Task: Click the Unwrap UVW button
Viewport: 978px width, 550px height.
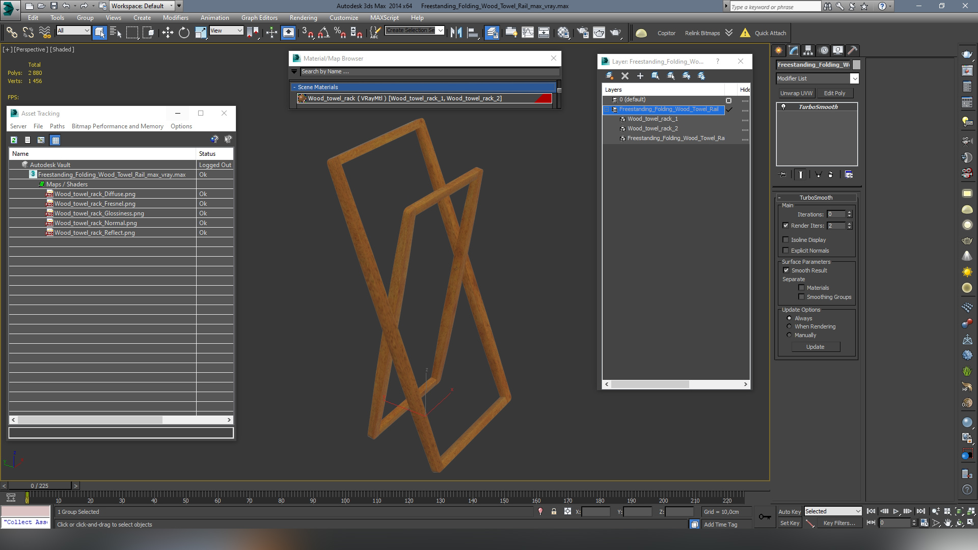Action: tap(796, 93)
